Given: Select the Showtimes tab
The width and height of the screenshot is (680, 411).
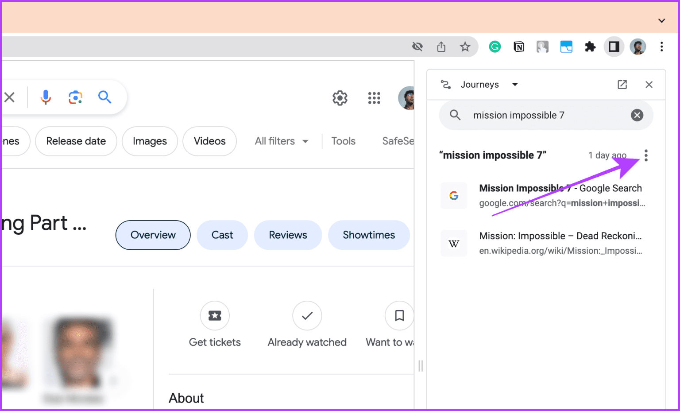Looking at the screenshot, I should point(369,235).
